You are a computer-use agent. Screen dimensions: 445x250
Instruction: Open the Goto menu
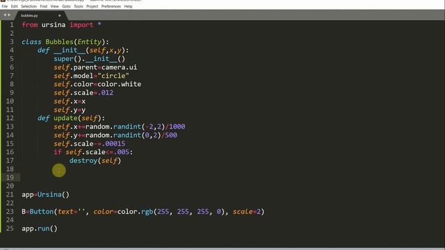pos(66,6)
